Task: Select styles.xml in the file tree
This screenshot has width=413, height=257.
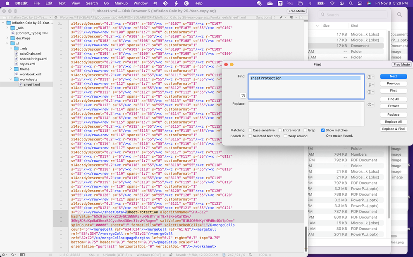Action: point(27,64)
